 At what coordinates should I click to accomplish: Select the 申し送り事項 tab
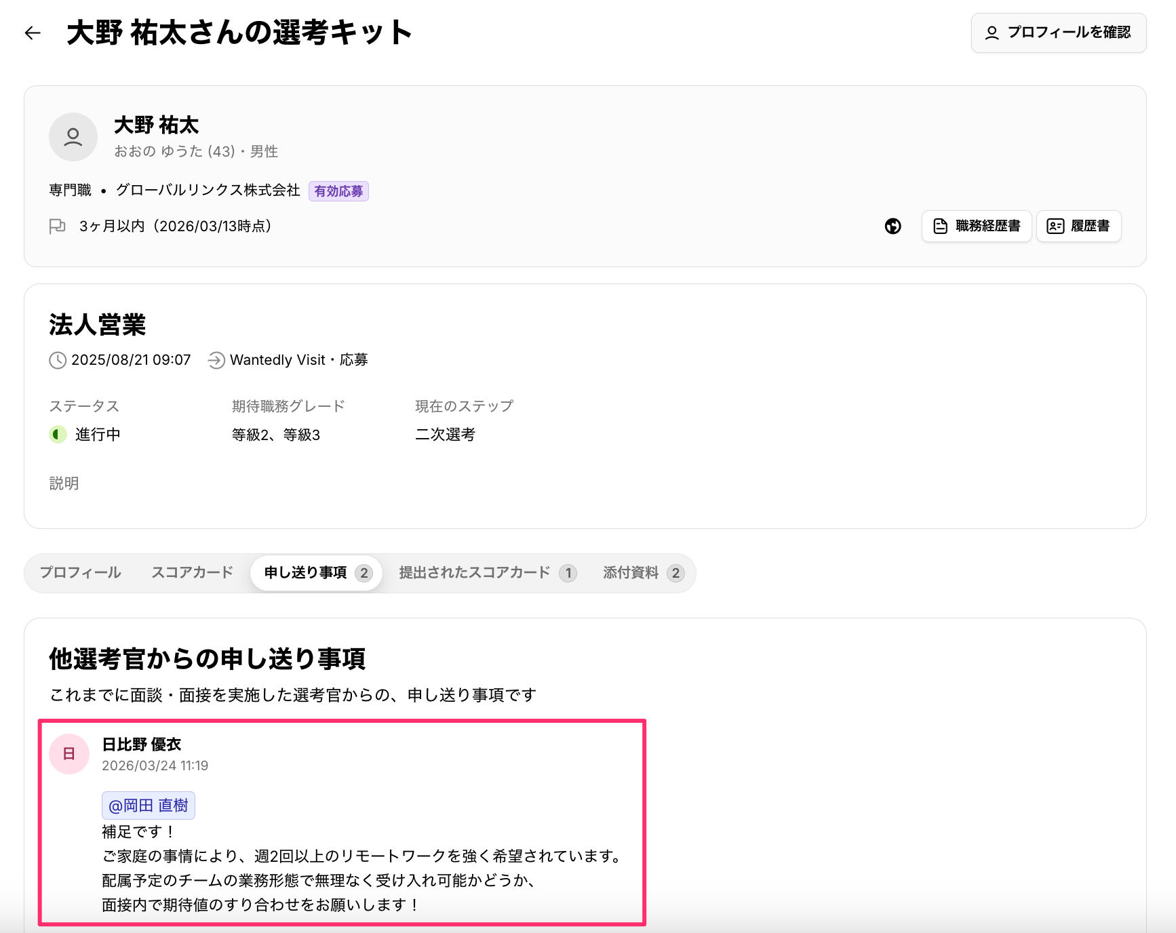(x=316, y=573)
